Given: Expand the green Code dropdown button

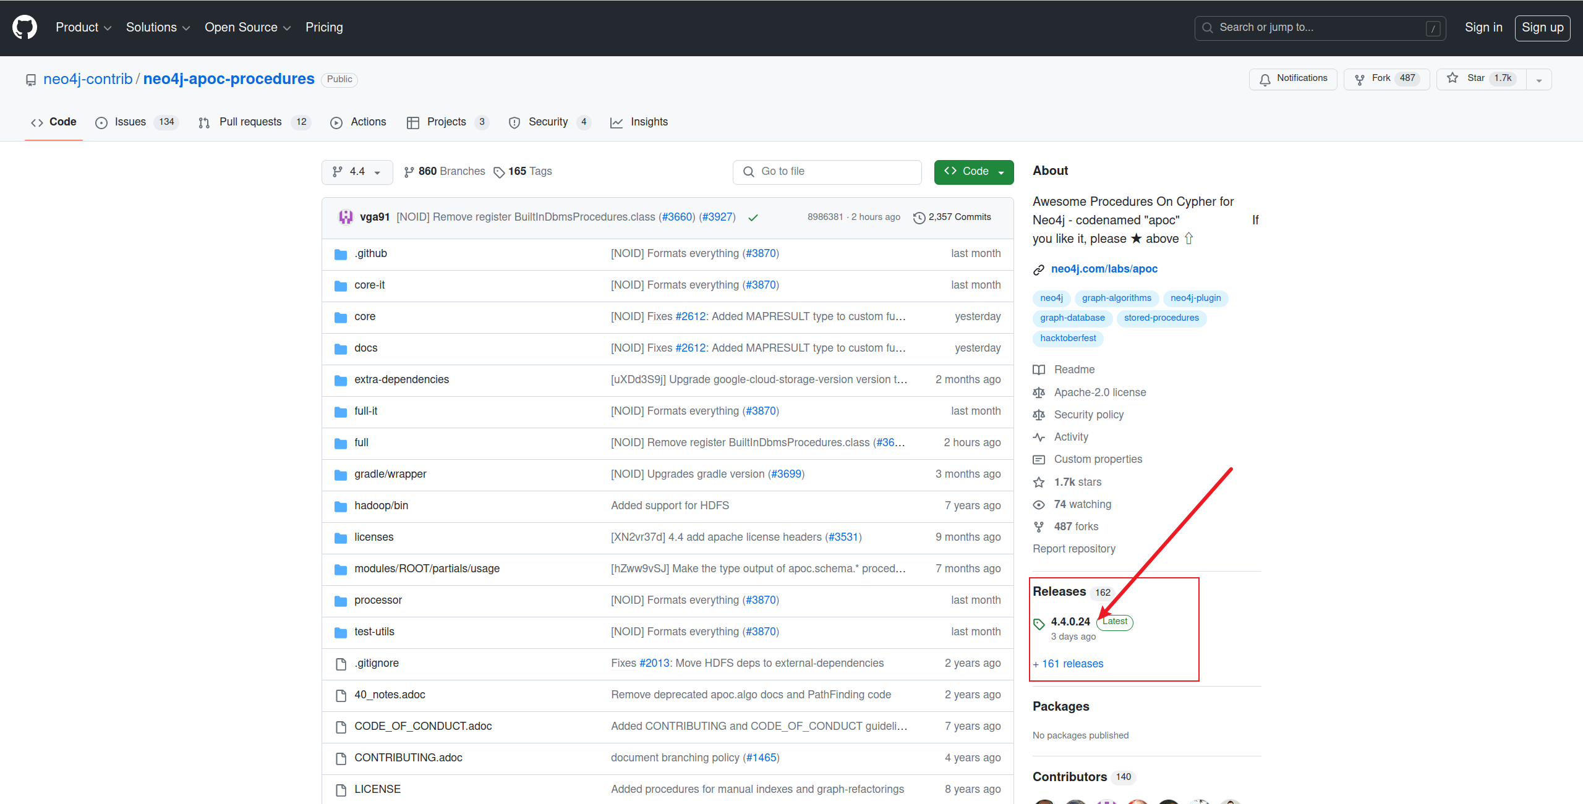Looking at the screenshot, I should (x=973, y=172).
